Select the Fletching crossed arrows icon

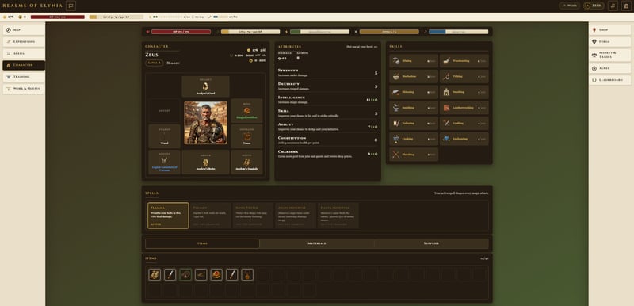[x=395, y=155]
